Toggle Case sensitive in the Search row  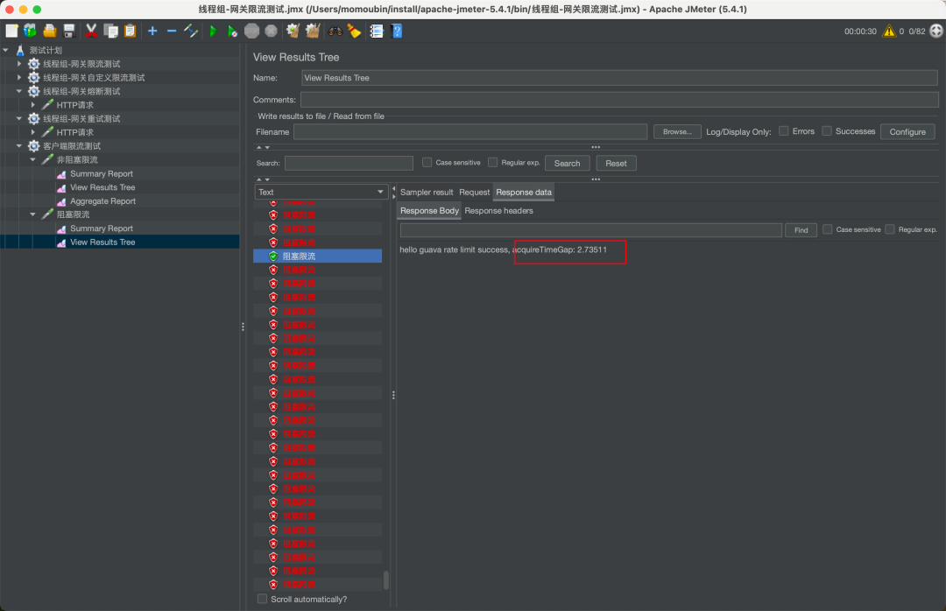[427, 162]
